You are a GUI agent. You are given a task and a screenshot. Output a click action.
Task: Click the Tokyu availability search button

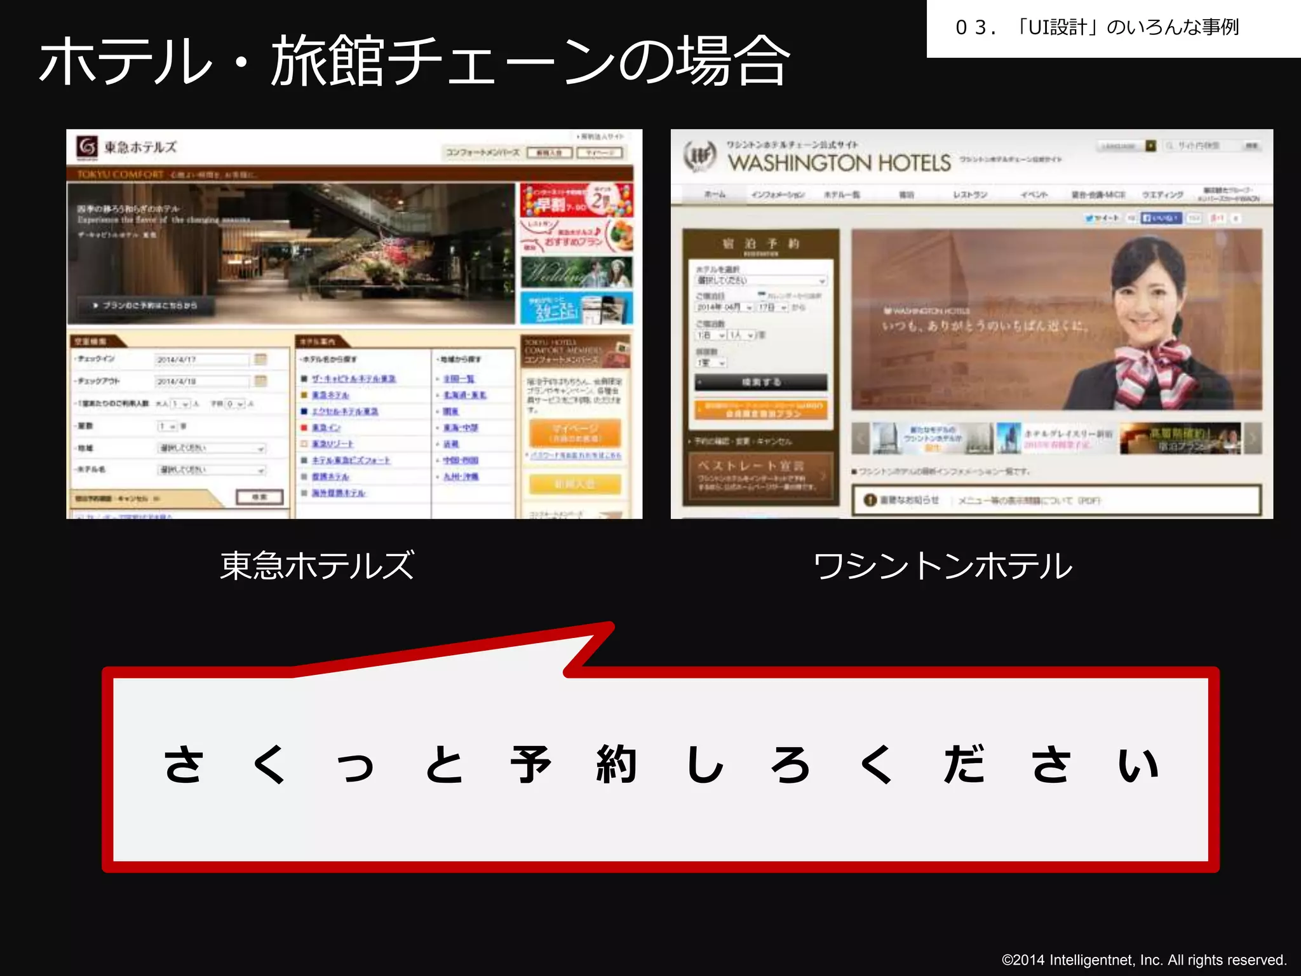tap(260, 497)
